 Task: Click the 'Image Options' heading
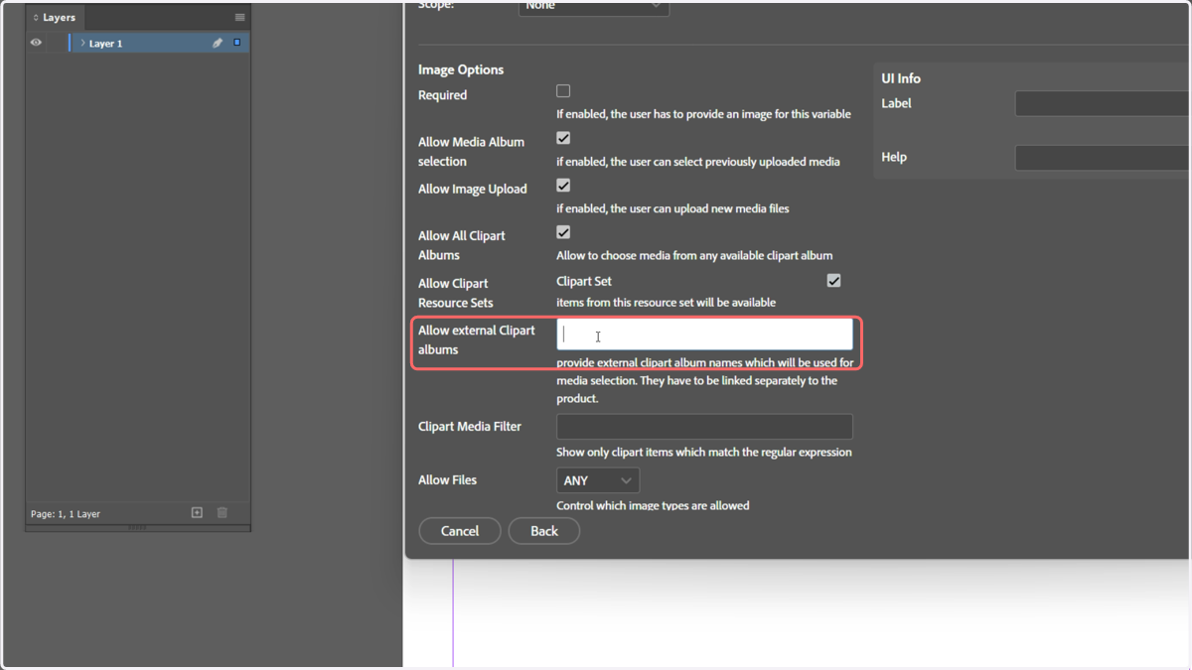coord(461,69)
